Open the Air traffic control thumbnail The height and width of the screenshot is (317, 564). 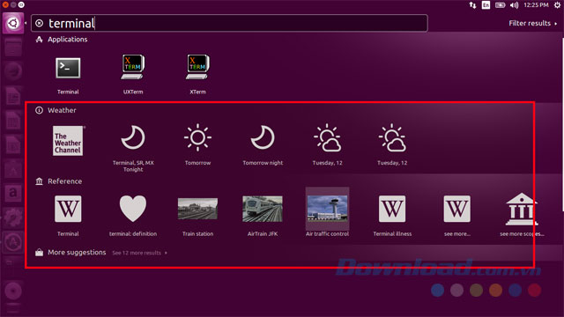click(327, 208)
